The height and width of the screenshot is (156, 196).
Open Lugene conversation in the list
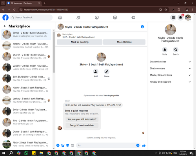click(x=26, y=67)
